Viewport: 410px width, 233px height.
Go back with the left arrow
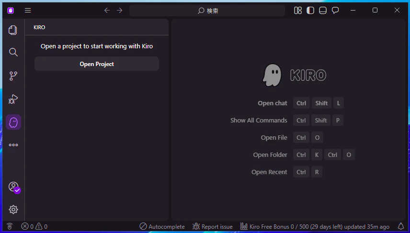[107, 10]
